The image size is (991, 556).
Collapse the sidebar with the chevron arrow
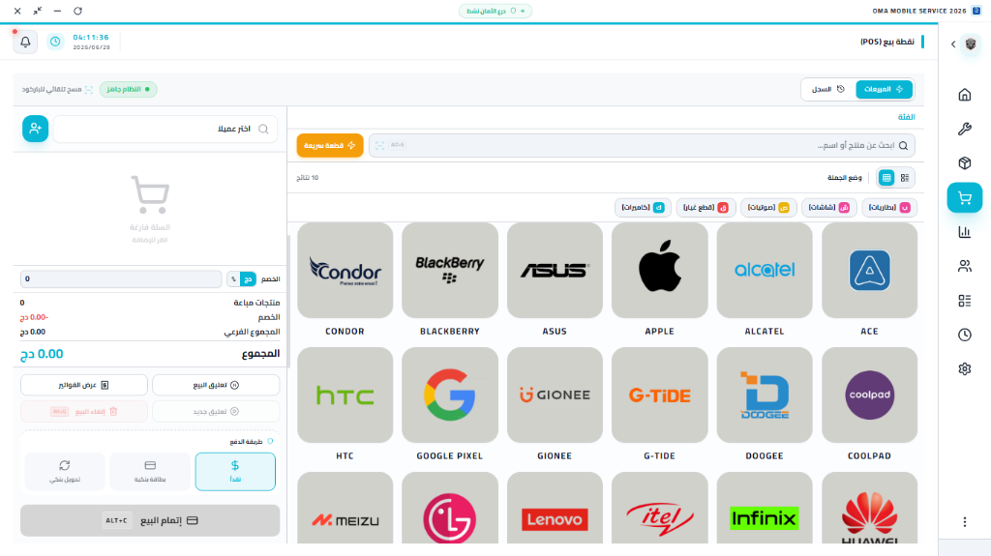953,44
